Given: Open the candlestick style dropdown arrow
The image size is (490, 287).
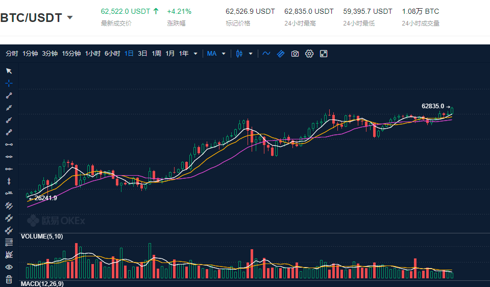Looking at the screenshot, I should tap(251, 54).
